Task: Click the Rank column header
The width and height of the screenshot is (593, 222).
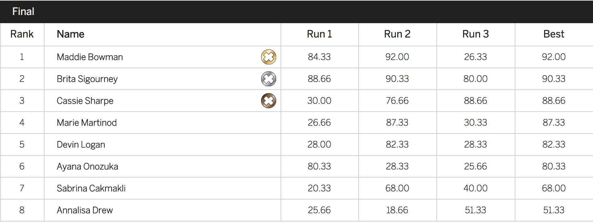Action: (22, 34)
